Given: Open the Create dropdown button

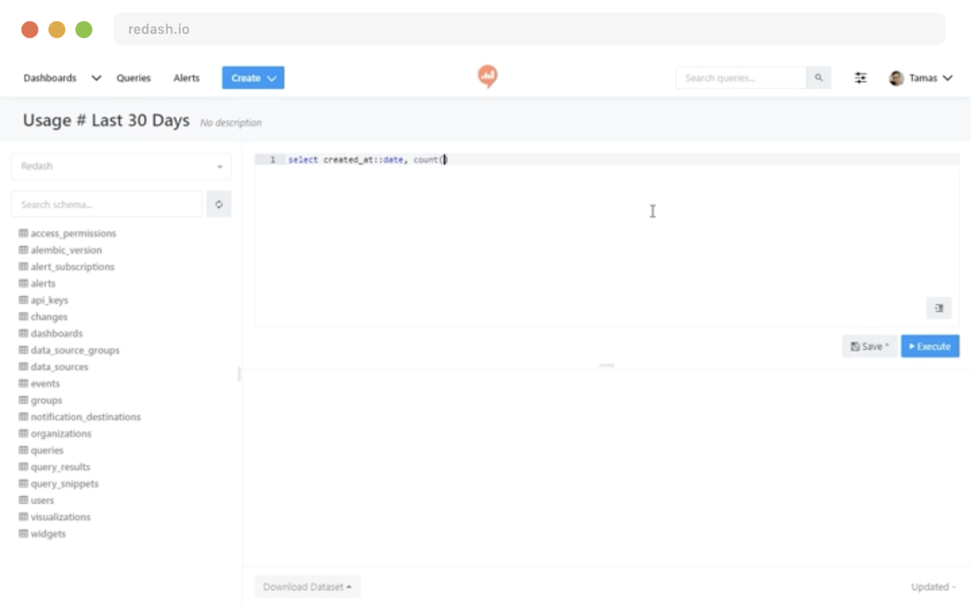Looking at the screenshot, I should [253, 78].
